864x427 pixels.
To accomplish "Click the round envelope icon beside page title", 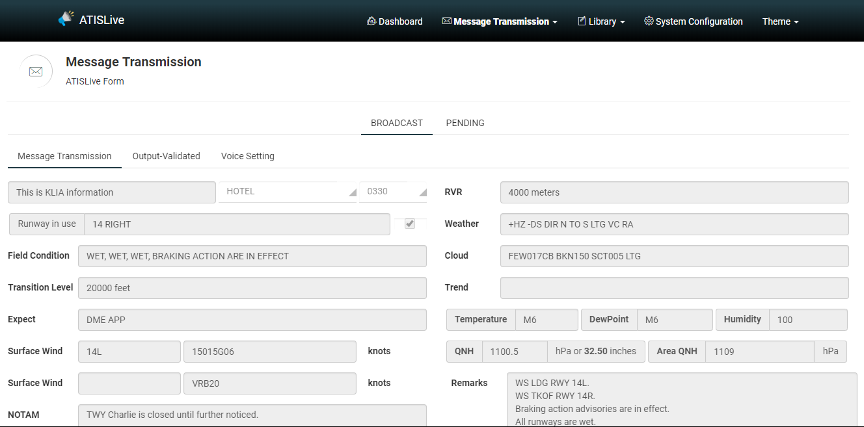I will click(x=36, y=71).
